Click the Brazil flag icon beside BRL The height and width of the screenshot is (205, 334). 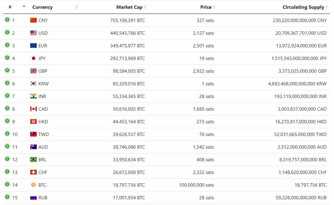33,159
